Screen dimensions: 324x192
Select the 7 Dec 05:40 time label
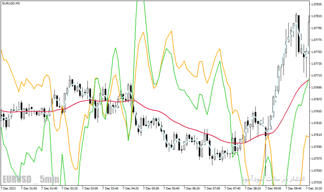(171, 188)
